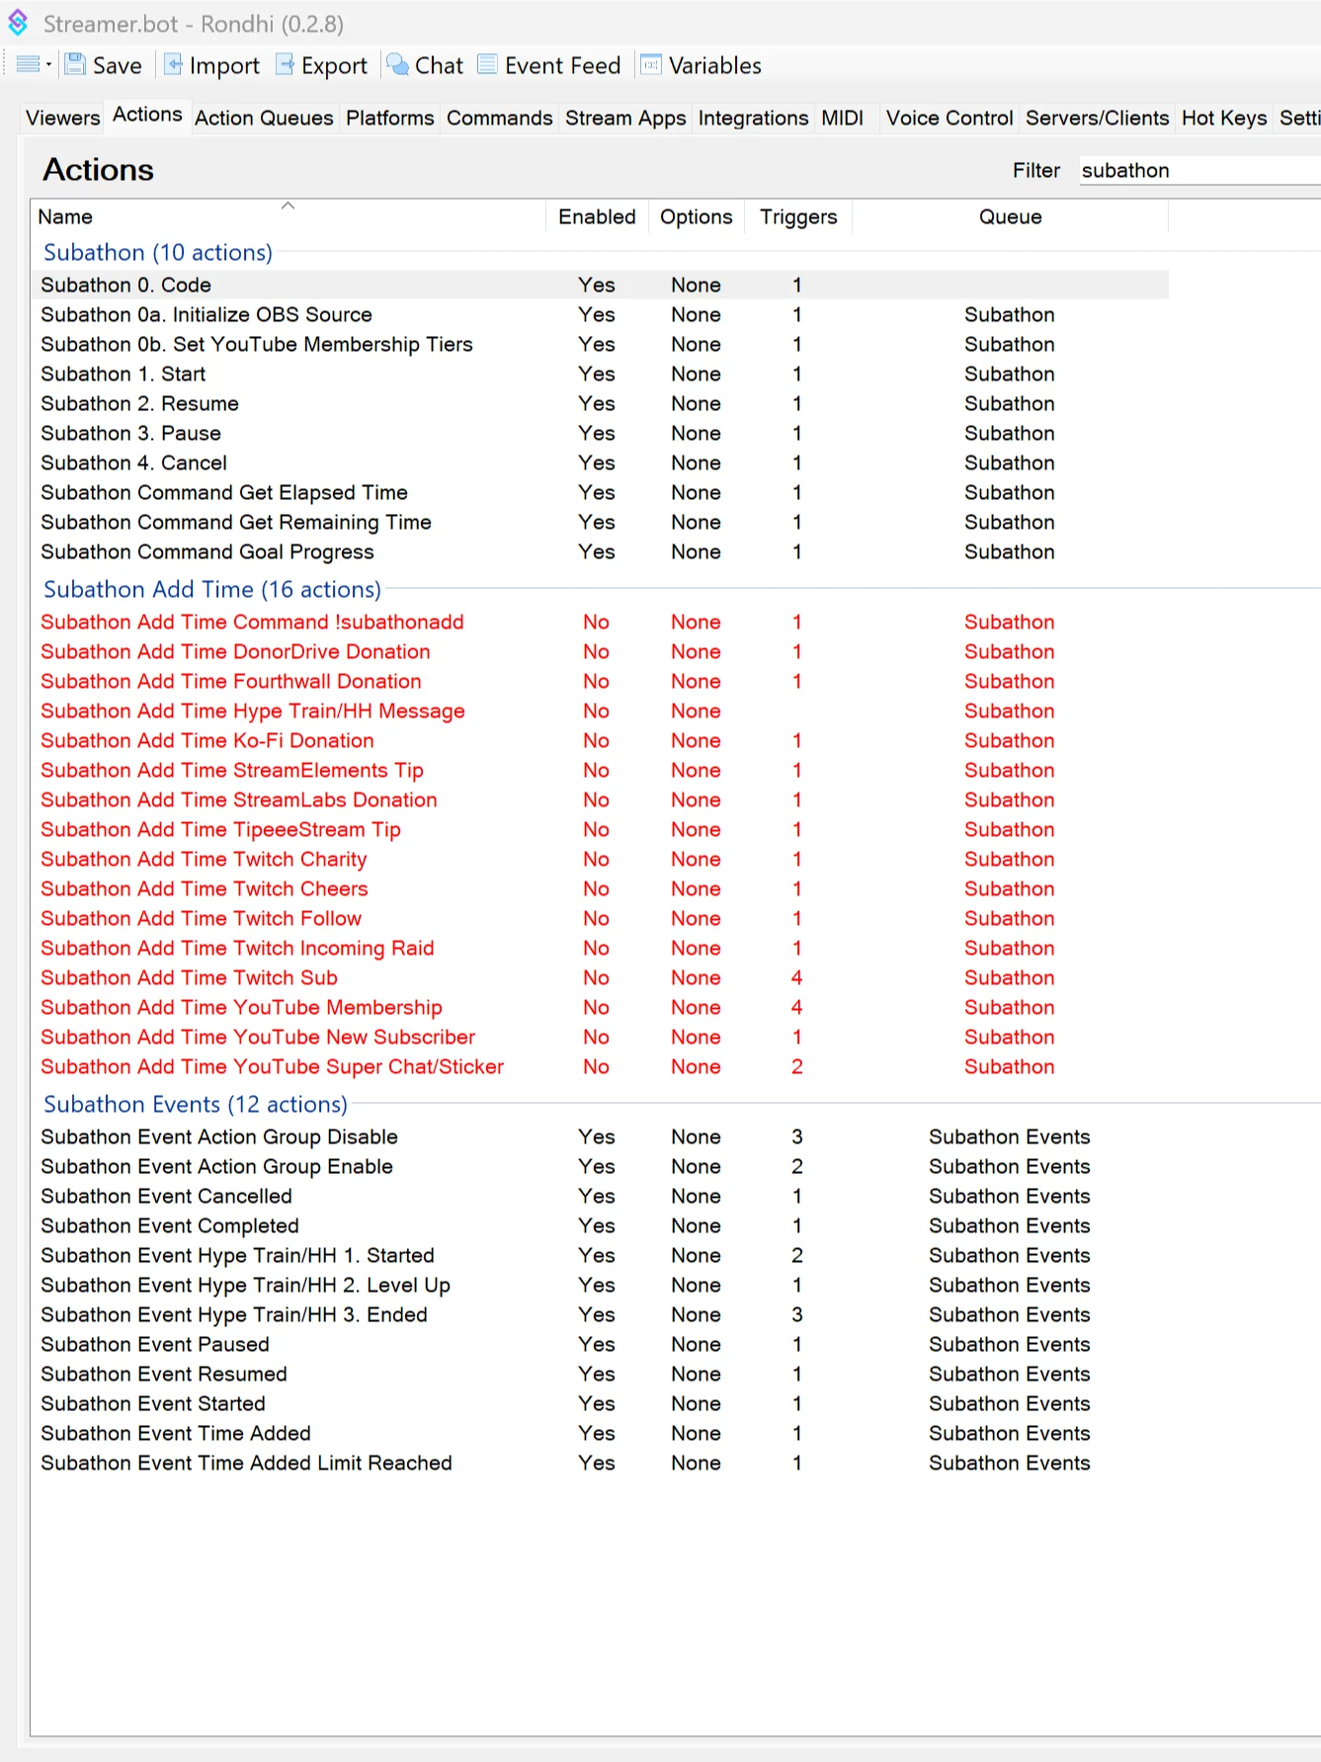Click the Filter text field containing subathon

1199,170
